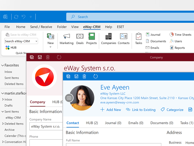
Task: Click the Save icon in Company window
Action: tap(40, 57)
